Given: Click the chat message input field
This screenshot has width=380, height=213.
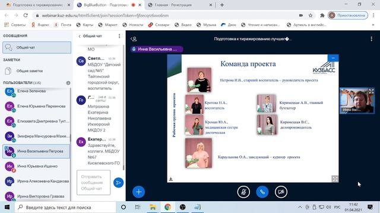Looking at the screenshot, I should pos(94,183).
